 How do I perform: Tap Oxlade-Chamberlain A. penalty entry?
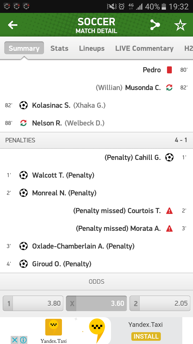[83, 246]
